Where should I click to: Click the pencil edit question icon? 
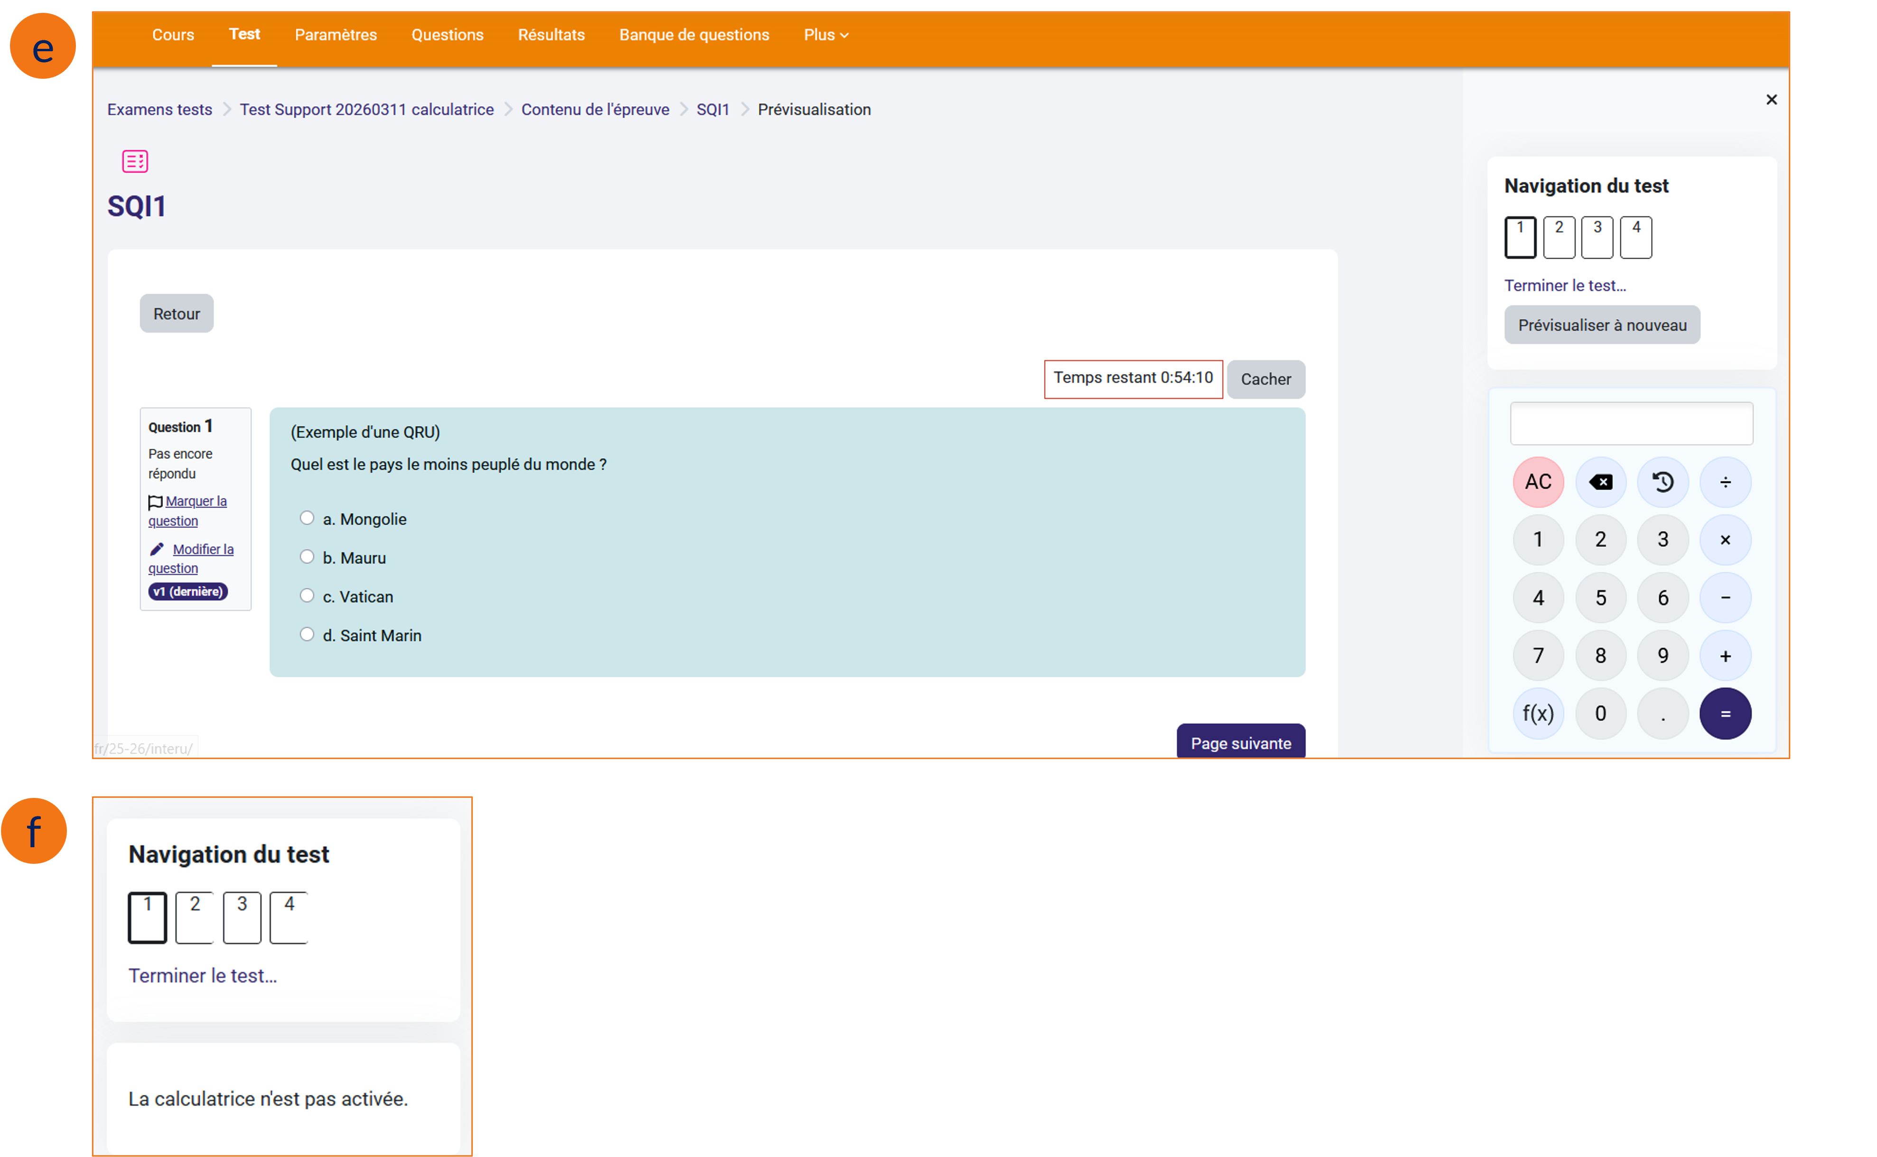pos(157,549)
